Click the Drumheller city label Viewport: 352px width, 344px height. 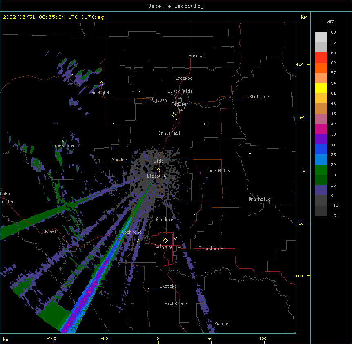pos(261,199)
